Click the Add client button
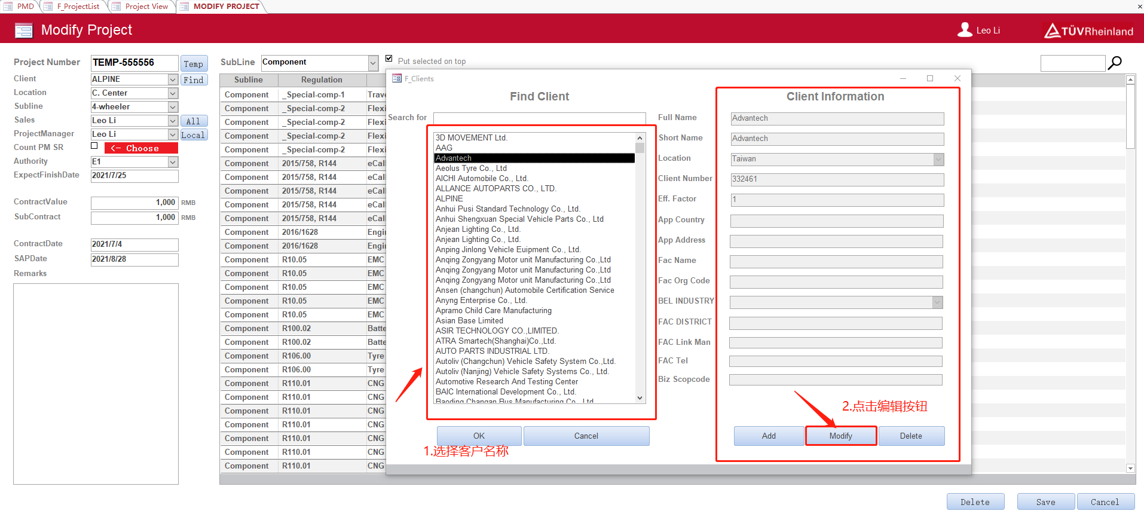 pos(769,436)
